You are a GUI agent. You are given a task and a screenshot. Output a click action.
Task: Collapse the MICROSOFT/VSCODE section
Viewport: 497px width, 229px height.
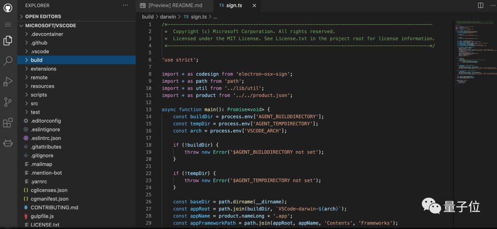point(76,26)
